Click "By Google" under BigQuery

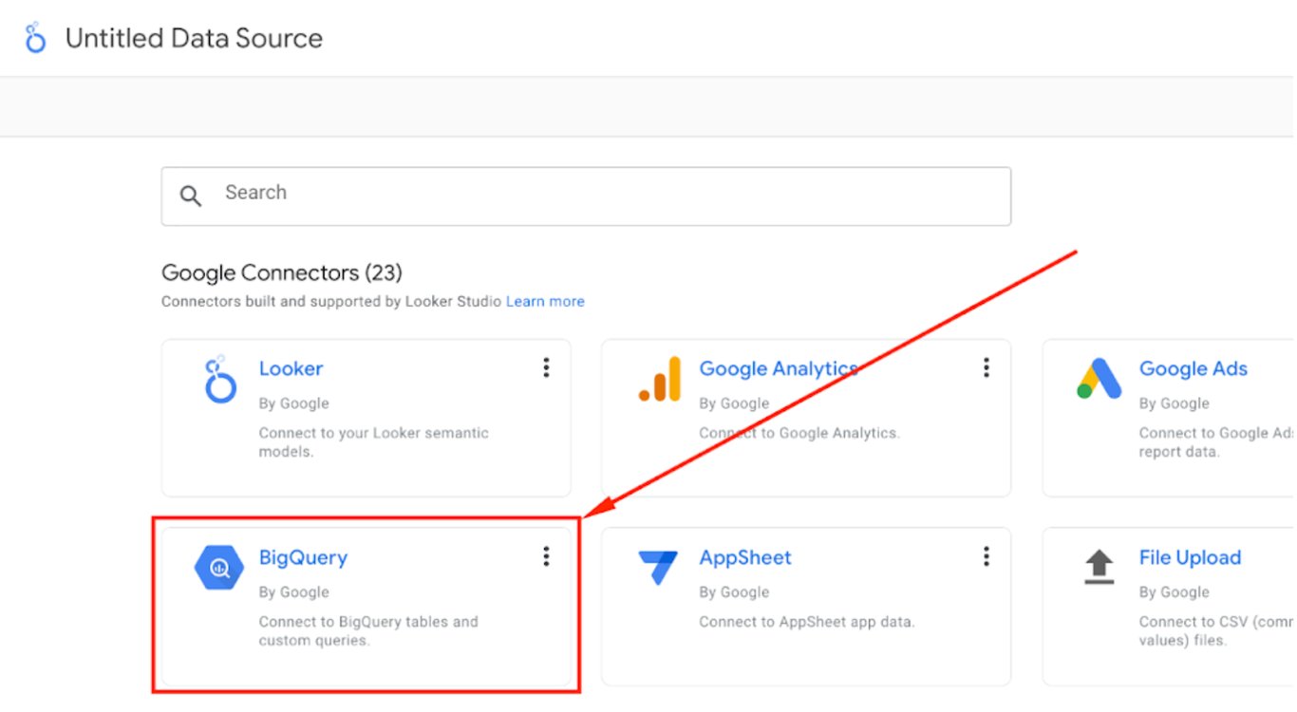[294, 592]
